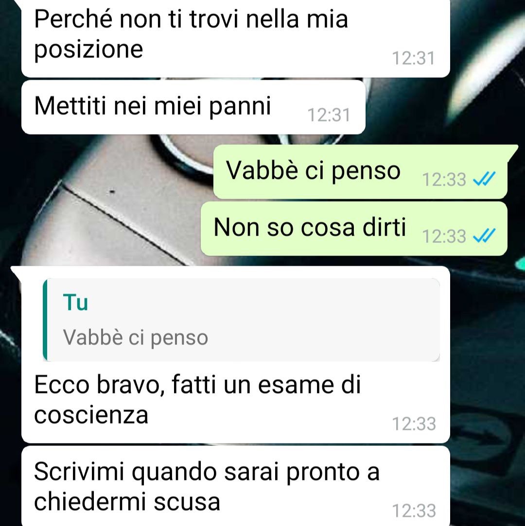Select the message 'Perché non ti trovi nella mia posizione'
Viewport: 525px width, 526px height.
pos(236,37)
